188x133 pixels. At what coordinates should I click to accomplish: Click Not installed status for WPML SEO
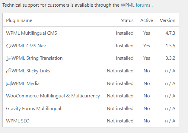click(120, 121)
